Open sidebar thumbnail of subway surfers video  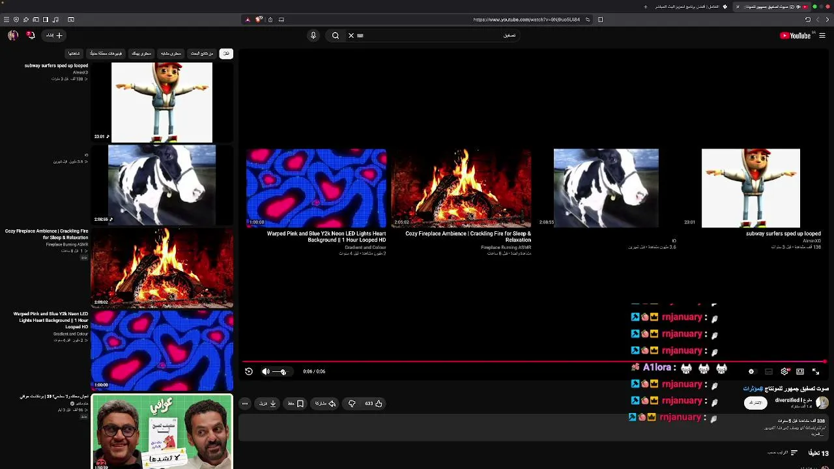(x=162, y=102)
